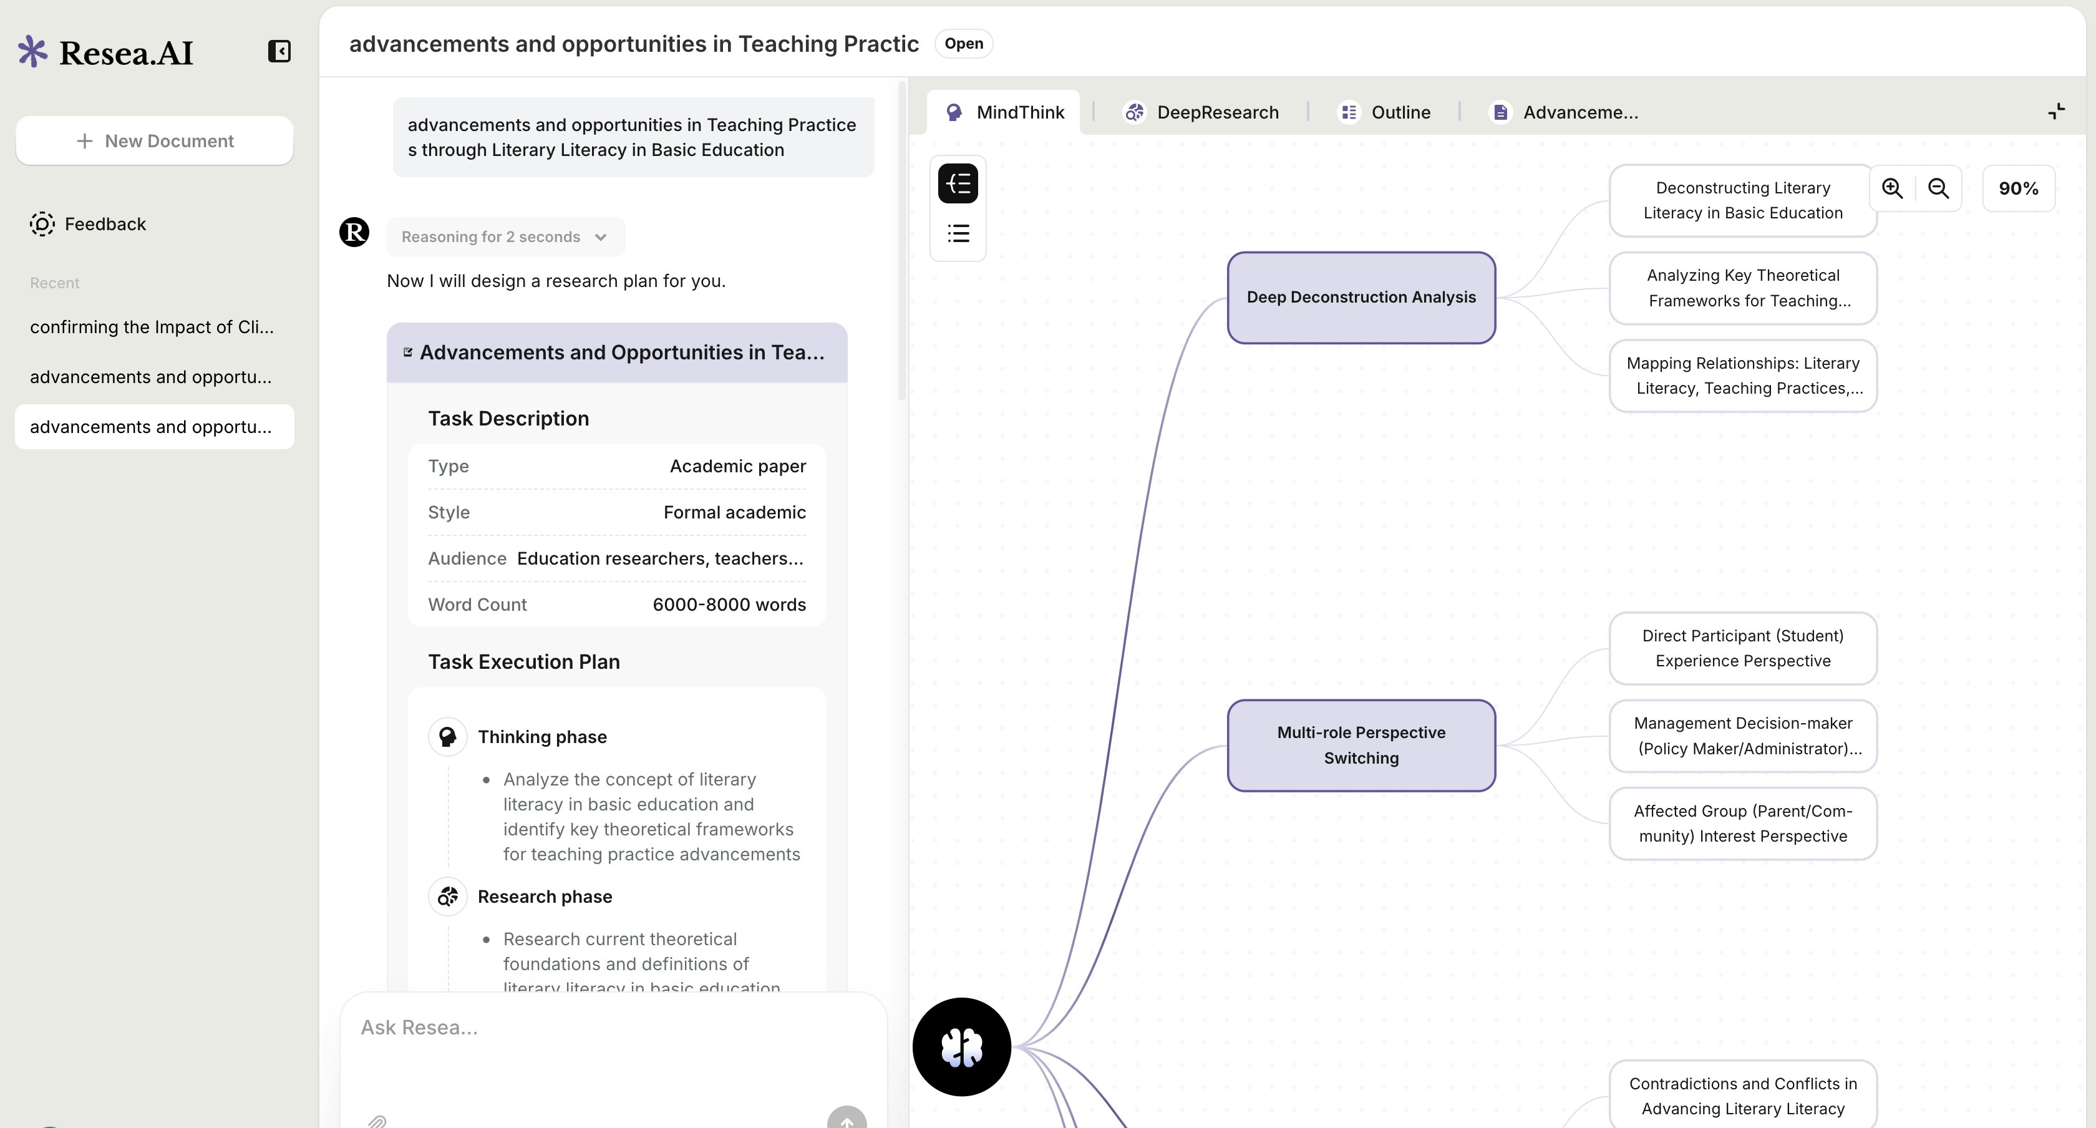This screenshot has height=1128, width=2096.
Task: Click the '6000-8000 words' Word Count value
Action: 729,605
